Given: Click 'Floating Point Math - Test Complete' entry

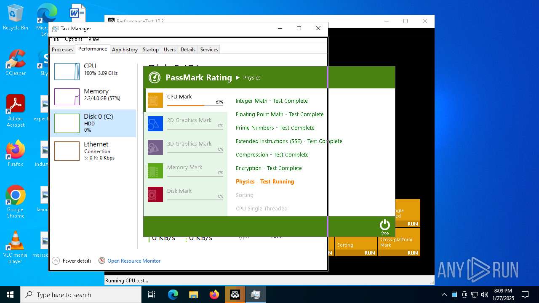Looking at the screenshot, I should (x=280, y=114).
